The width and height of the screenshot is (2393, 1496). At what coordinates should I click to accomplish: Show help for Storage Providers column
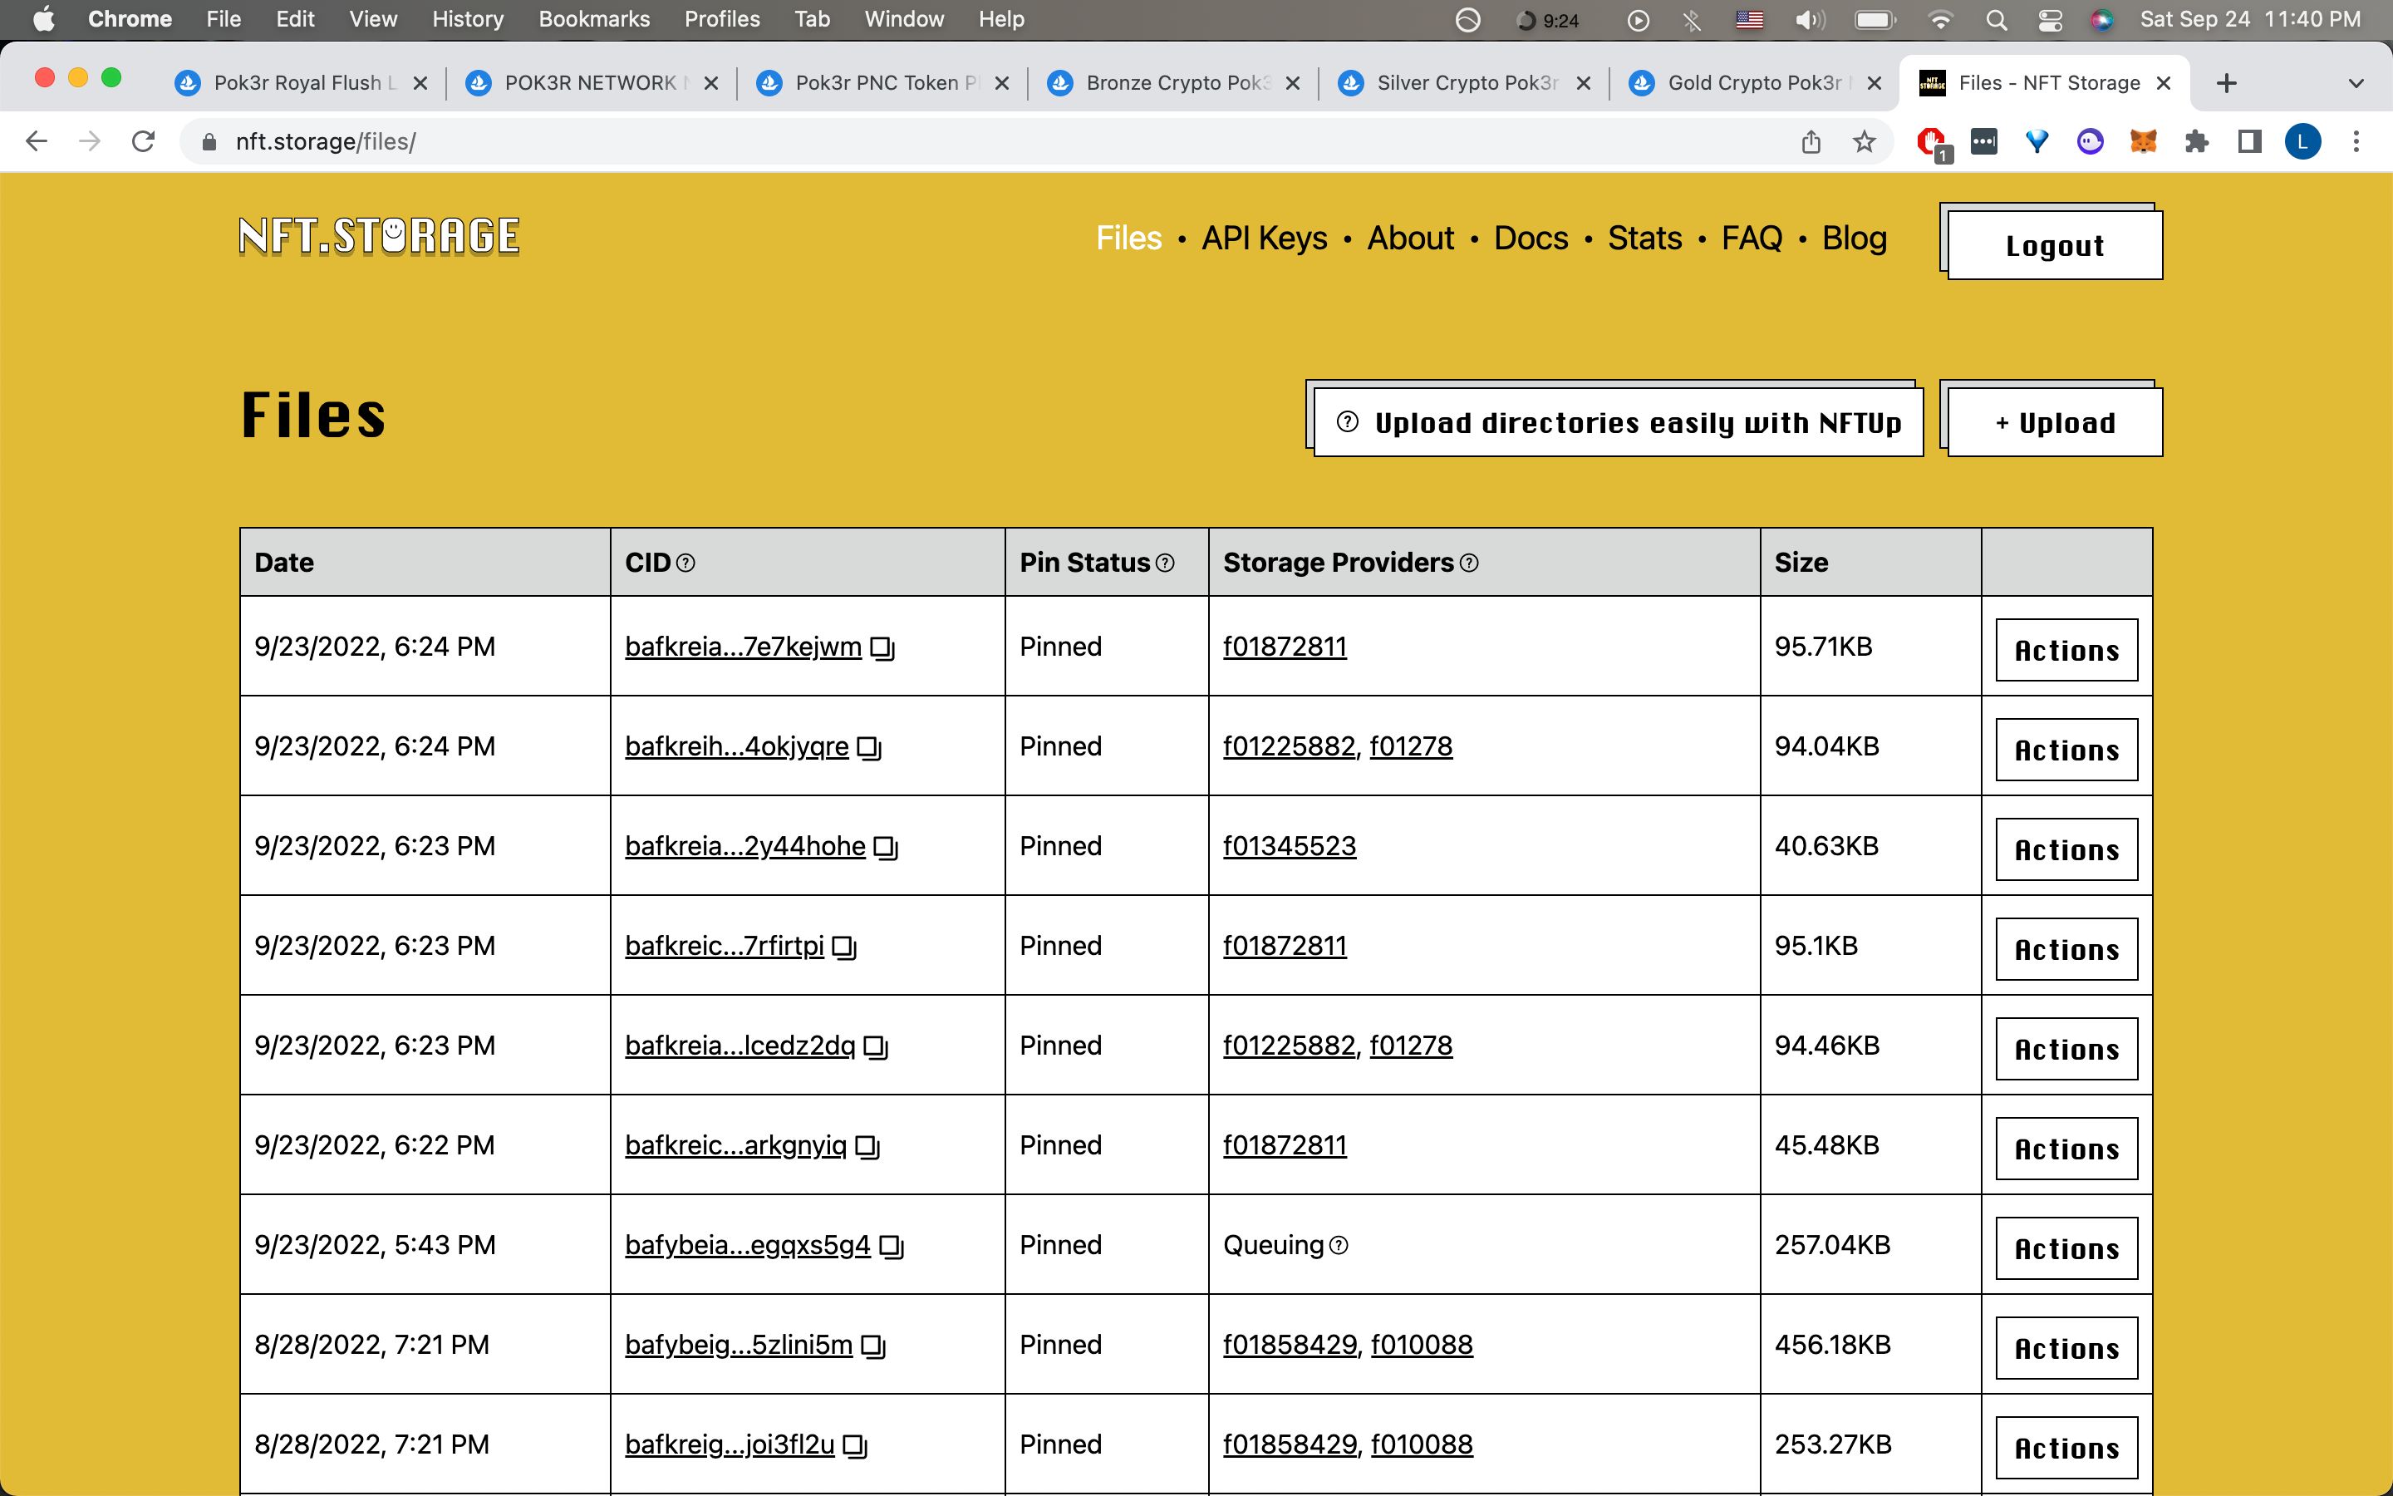point(1469,563)
